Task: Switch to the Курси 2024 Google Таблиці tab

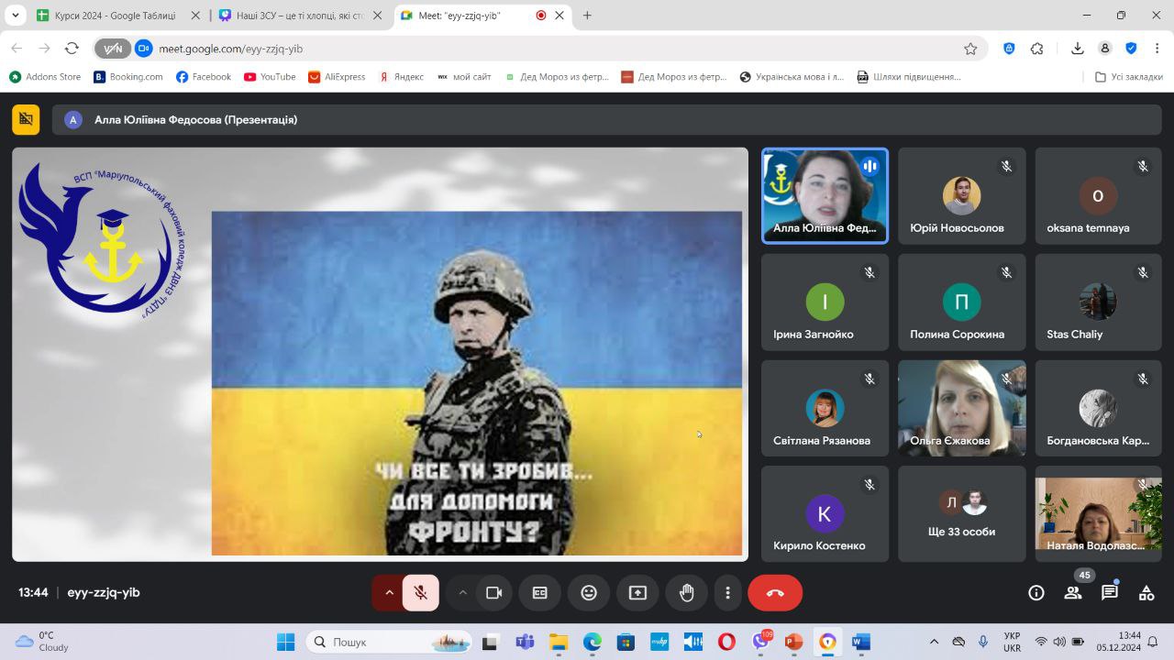Action: point(115,16)
